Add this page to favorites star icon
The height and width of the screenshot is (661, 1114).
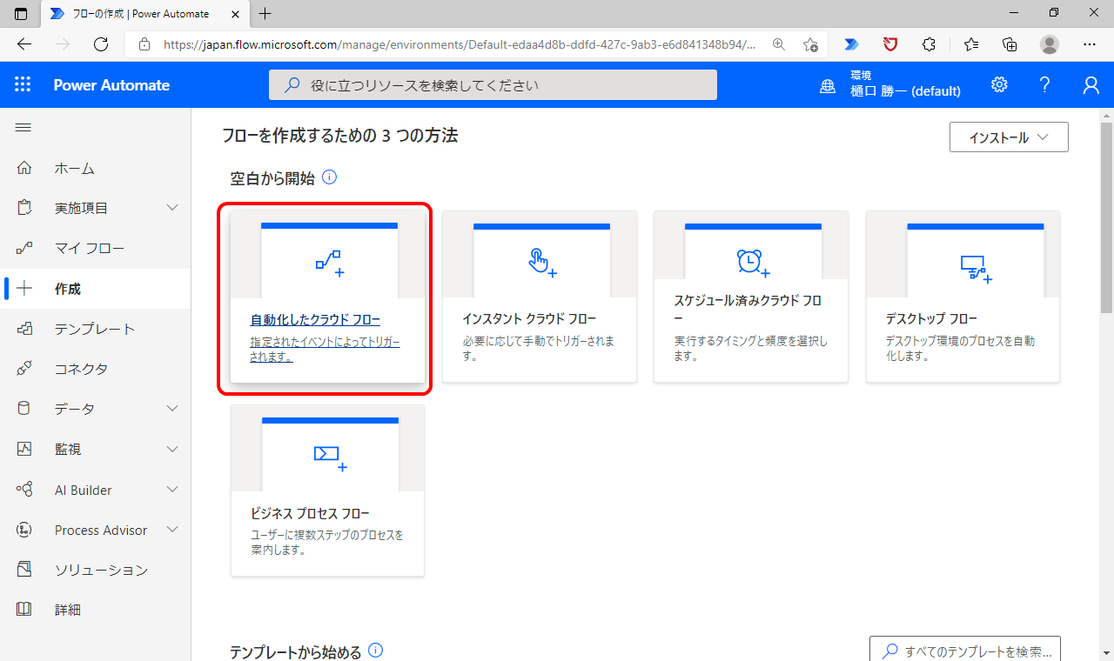point(810,44)
